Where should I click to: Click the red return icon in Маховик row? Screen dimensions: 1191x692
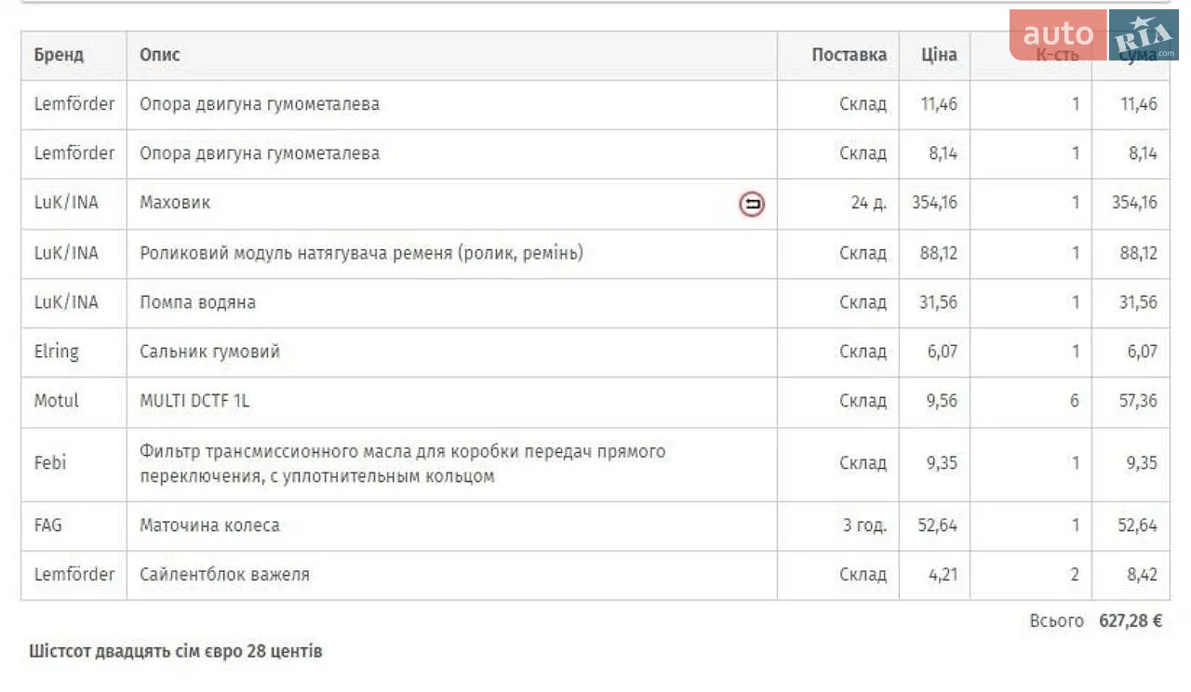(x=752, y=204)
